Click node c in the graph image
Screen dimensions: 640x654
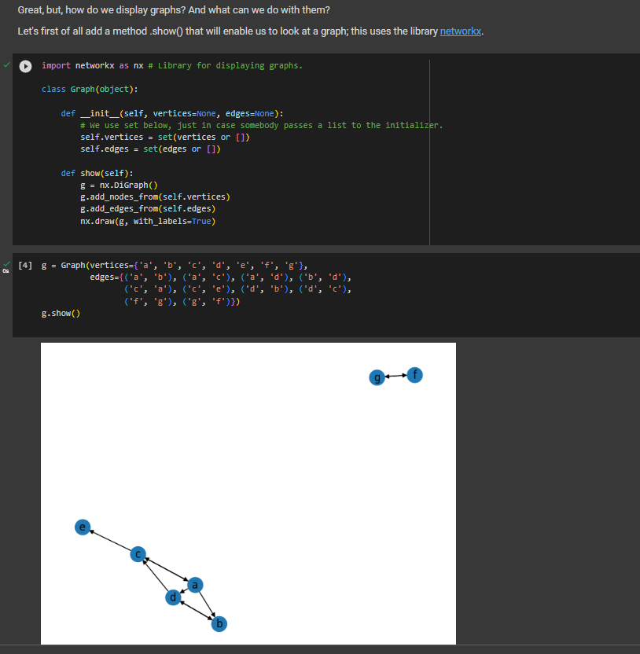tap(138, 554)
